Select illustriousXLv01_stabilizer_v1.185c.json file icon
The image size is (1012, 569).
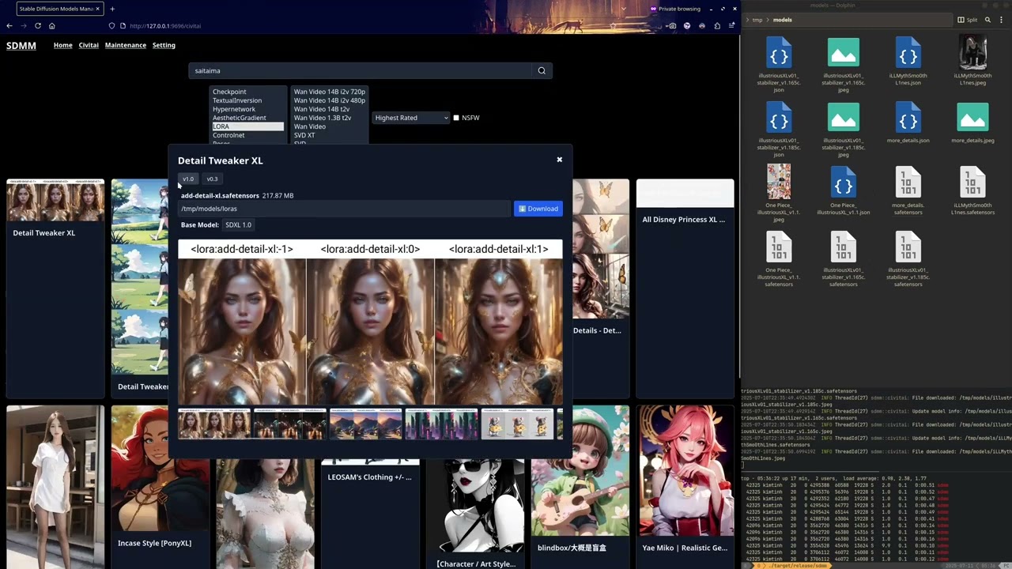pyautogui.click(x=779, y=118)
